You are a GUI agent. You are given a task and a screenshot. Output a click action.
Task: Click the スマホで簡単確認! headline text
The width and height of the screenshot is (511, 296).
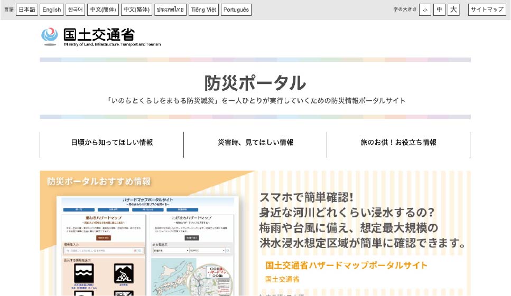coord(306,197)
